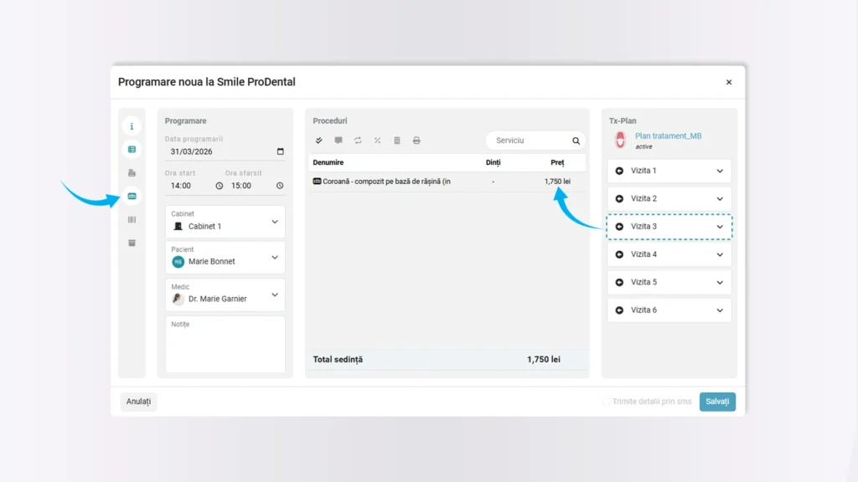The width and height of the screenshot is (858, 482).
Task: Expand Vizita 5 details
Action: [x=720, y=282]
